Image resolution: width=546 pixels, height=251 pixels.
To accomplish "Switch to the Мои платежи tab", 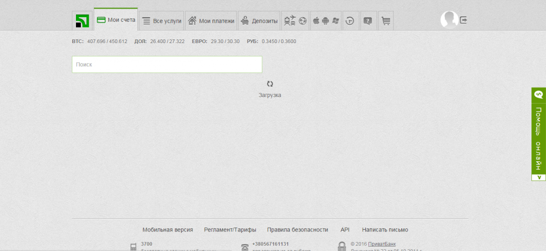I will (211, 21).
